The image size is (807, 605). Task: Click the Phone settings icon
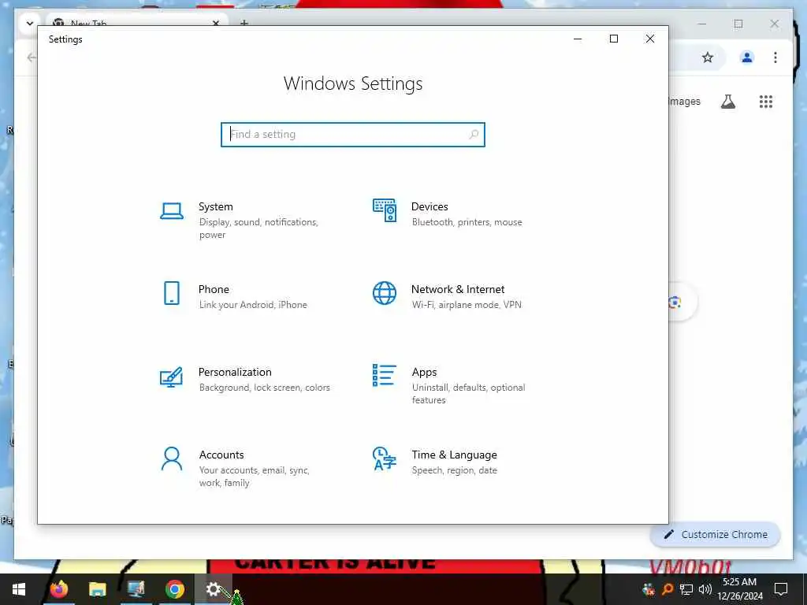pos(171,293)
